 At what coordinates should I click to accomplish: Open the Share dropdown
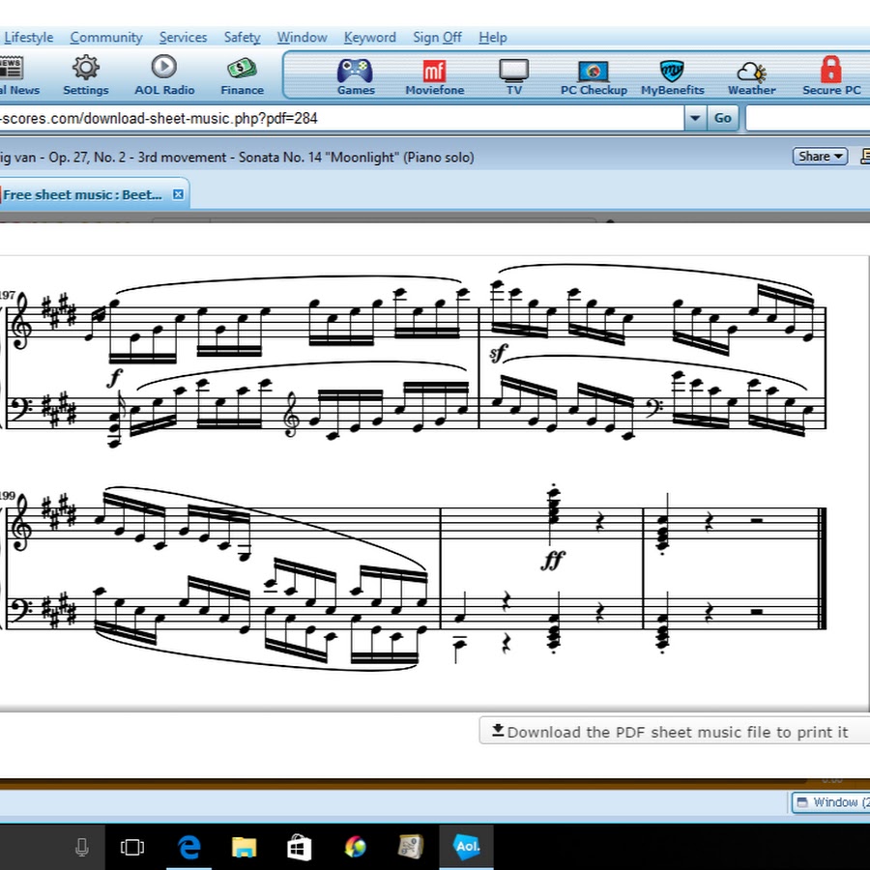click(x=820, y=157)
